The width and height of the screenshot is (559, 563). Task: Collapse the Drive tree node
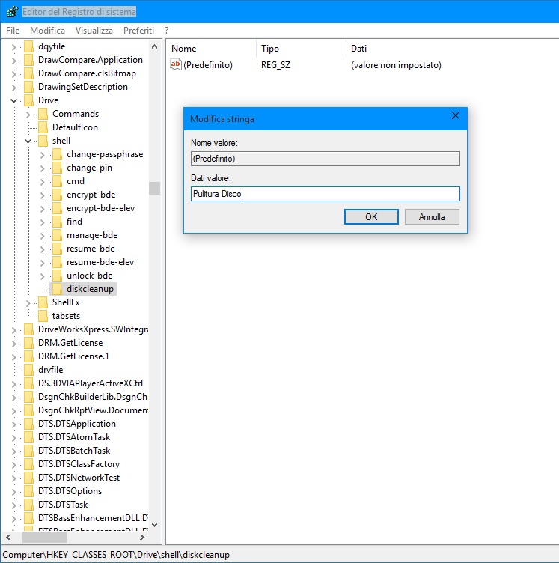tap(13, 100)
